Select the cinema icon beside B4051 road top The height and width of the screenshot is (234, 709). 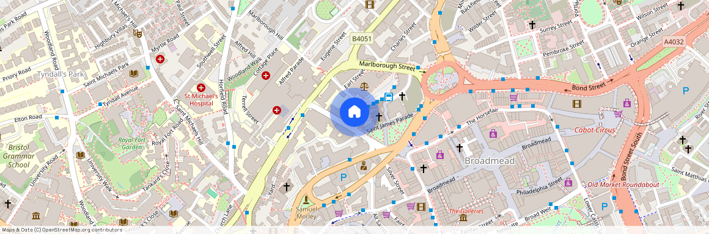point(370,4)
